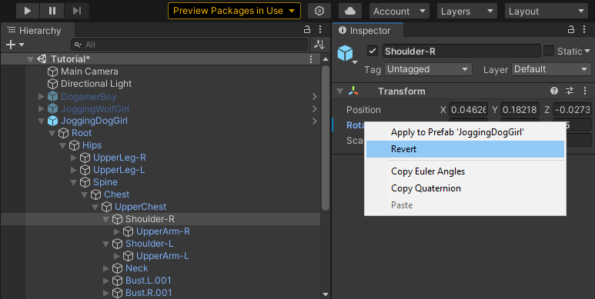Open the Account dropdown
This screenshot has width=595, height=299.
[399, 12]
